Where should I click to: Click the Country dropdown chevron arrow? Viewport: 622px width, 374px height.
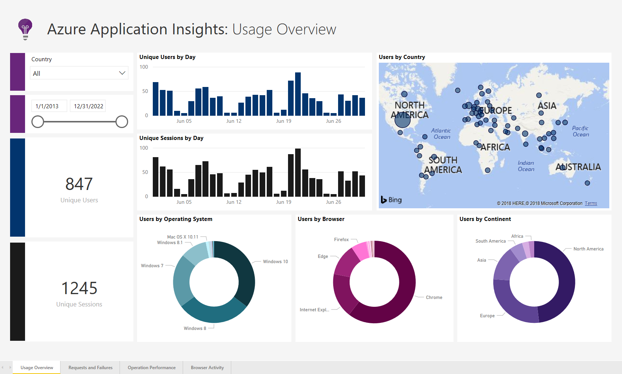click(x=122, y=73)
